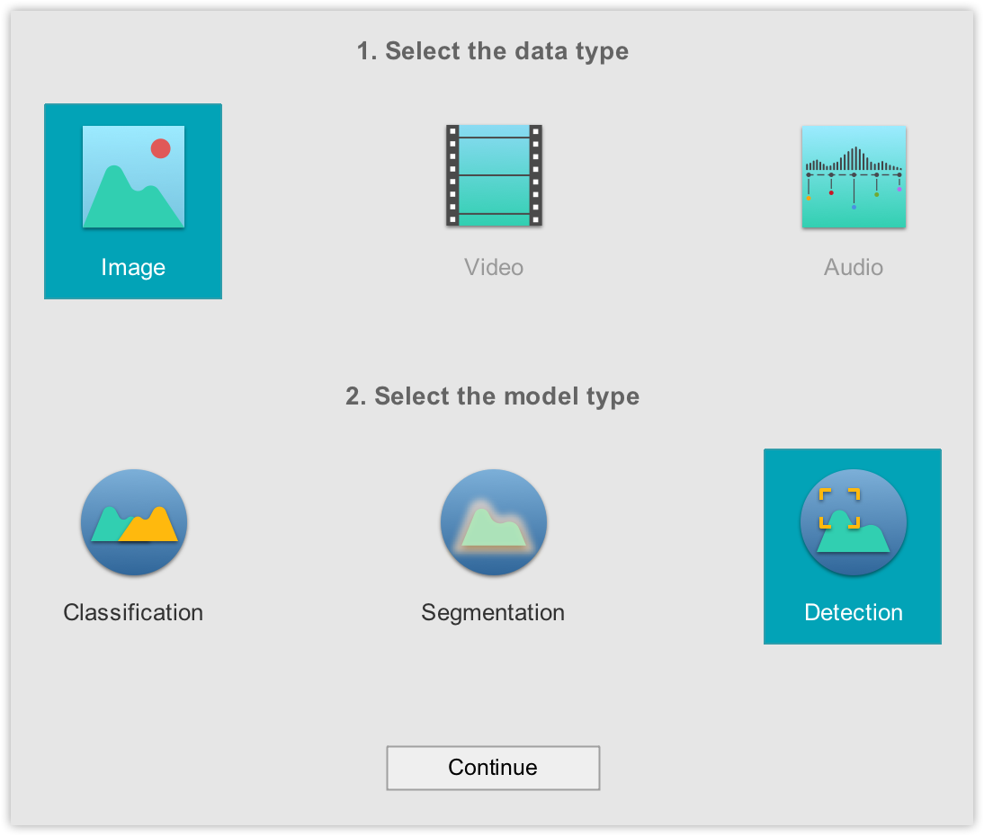Choose the Video film strip icon
Screen dimensions: 984x836
pyautogui.click(x=494, y=175)
